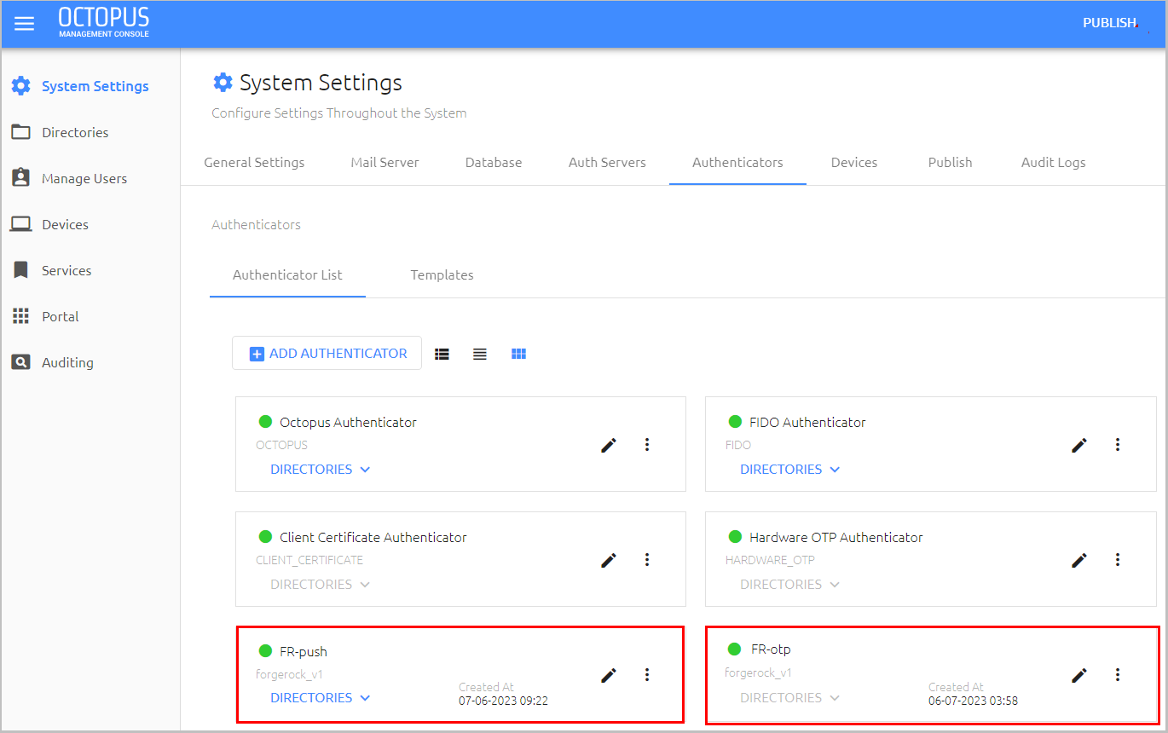Click the Auditing magnifier icon
The image size is (1168, 733).
click(x=20, y=362)
